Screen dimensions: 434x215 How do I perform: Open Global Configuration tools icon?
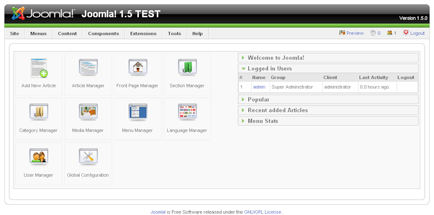pos(88,157)
